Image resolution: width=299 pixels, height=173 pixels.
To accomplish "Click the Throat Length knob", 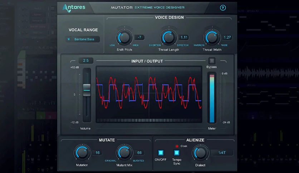I will (x=168, y=37).
